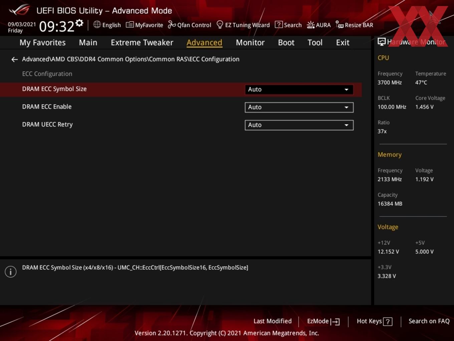454x341 pixels.
Task: Click the Hardware Monitor screen icon
Action: coord(382,41)
